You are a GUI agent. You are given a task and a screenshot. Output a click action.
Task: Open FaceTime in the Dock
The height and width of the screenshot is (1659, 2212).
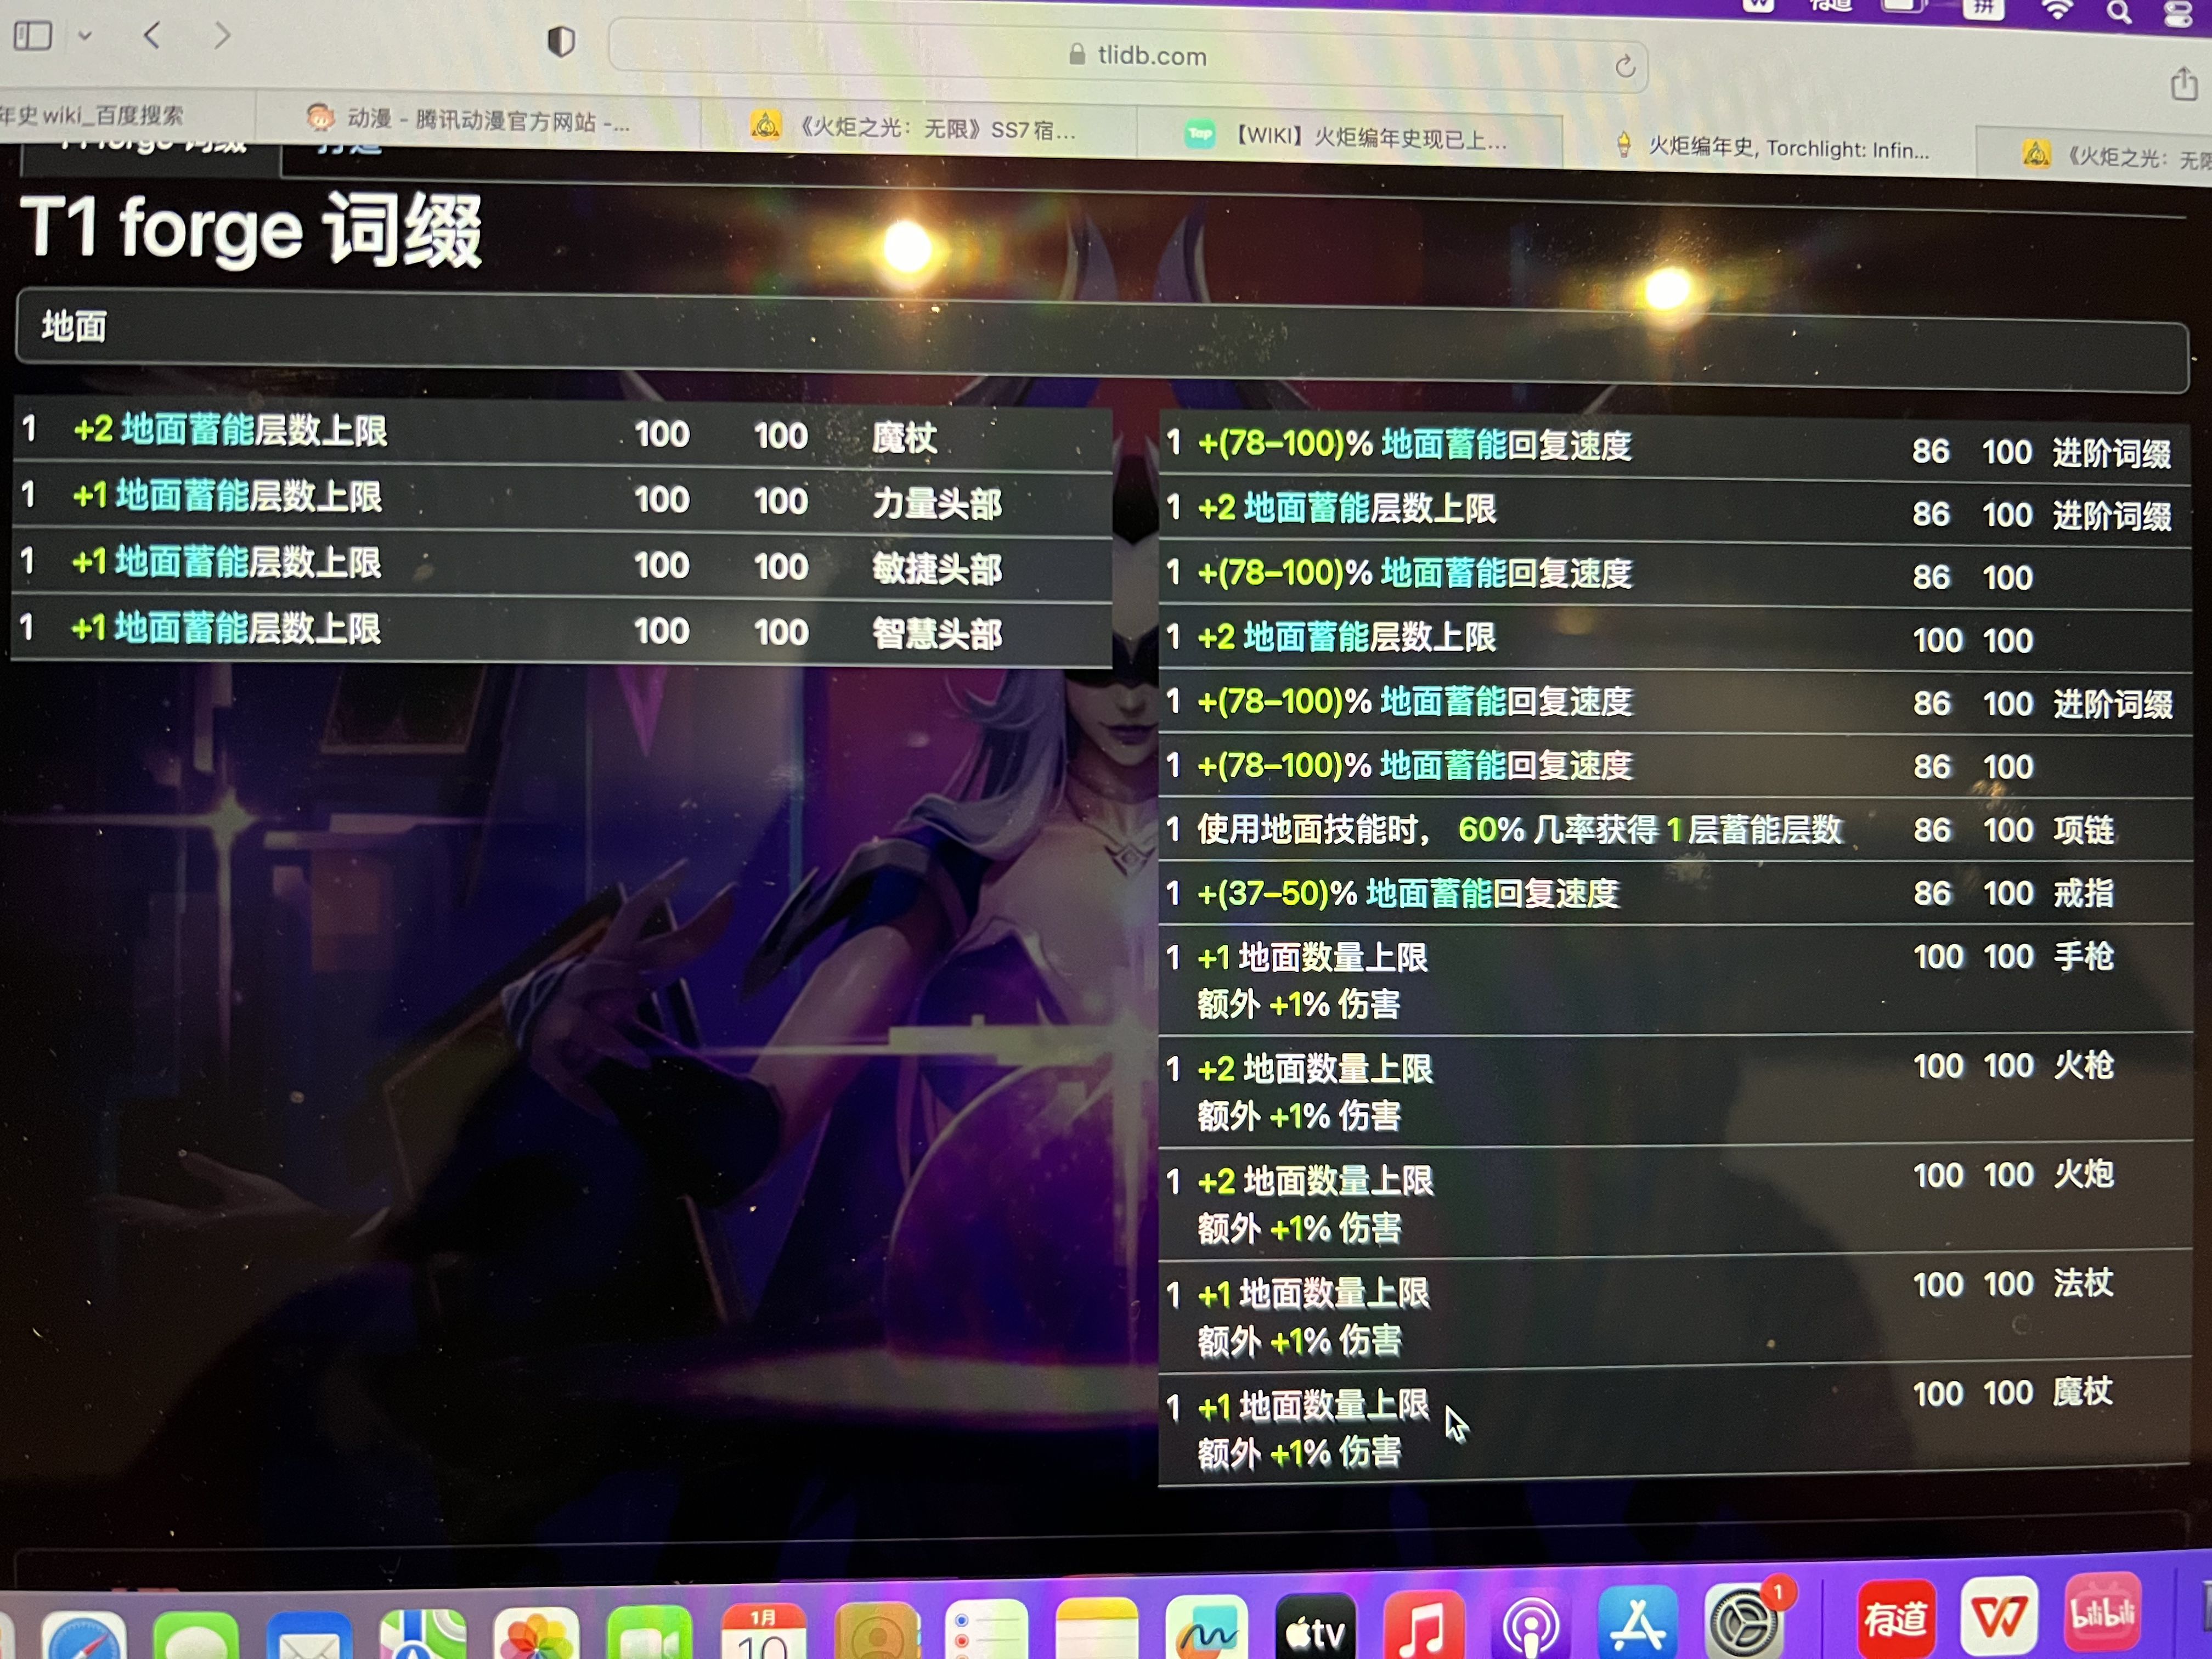650,1632
